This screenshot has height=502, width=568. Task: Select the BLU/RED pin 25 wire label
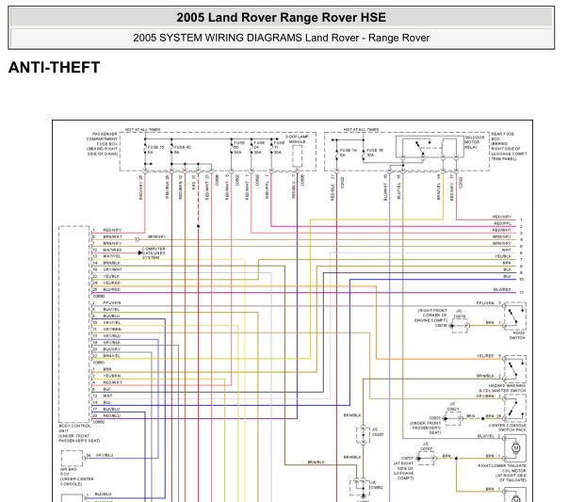tap(111, 289)
